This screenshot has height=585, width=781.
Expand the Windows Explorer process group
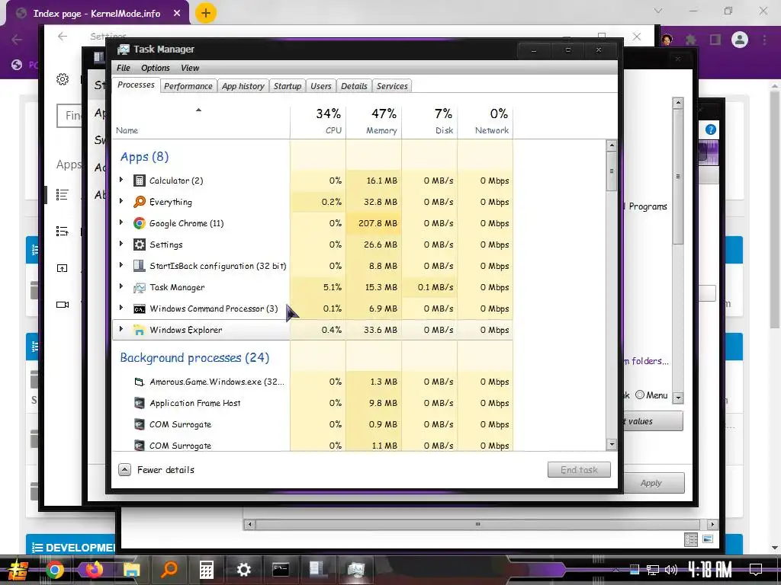point(121,329)
